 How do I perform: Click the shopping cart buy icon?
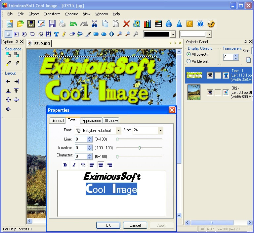click(211, 24)
